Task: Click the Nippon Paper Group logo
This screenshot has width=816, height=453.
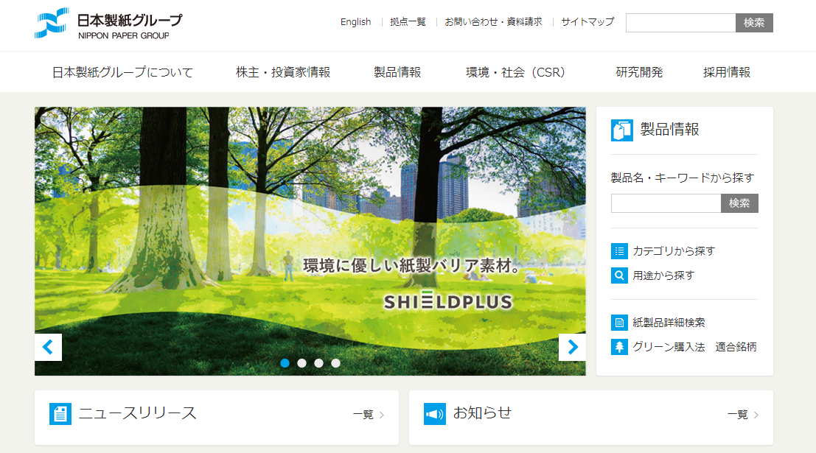Action: tap(108, 24)
